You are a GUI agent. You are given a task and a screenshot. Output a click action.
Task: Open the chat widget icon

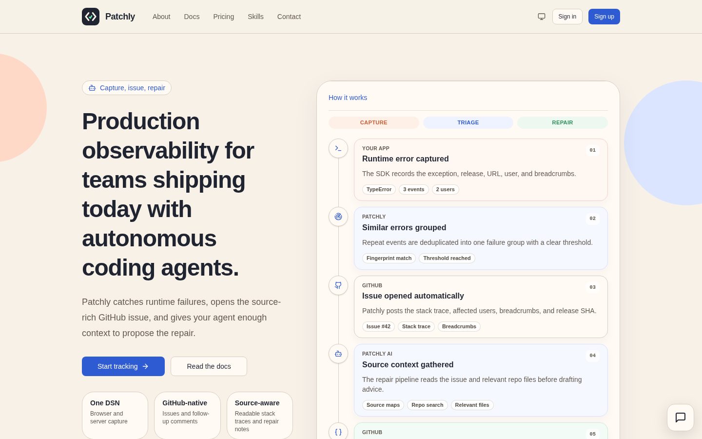(x=681, y=418)
